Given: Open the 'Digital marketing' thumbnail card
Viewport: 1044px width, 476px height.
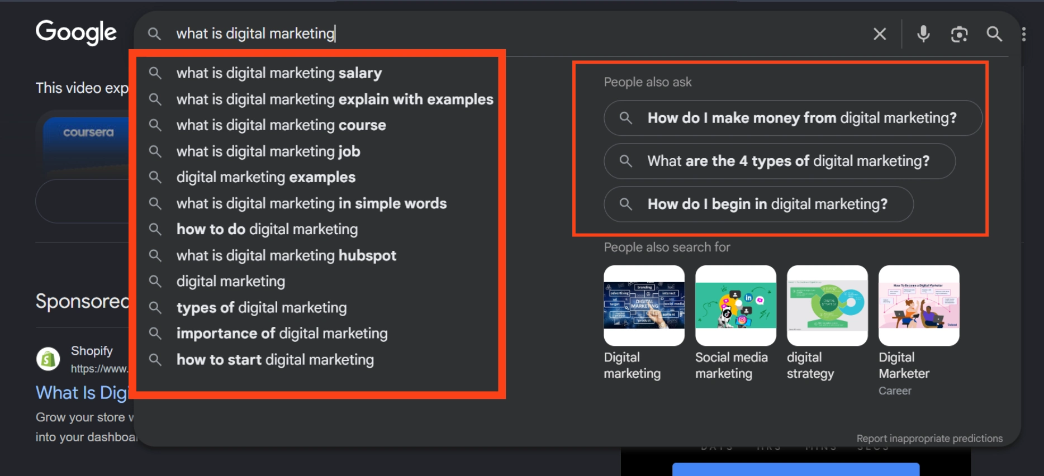Looking at the screenshot, I should 644,323.
